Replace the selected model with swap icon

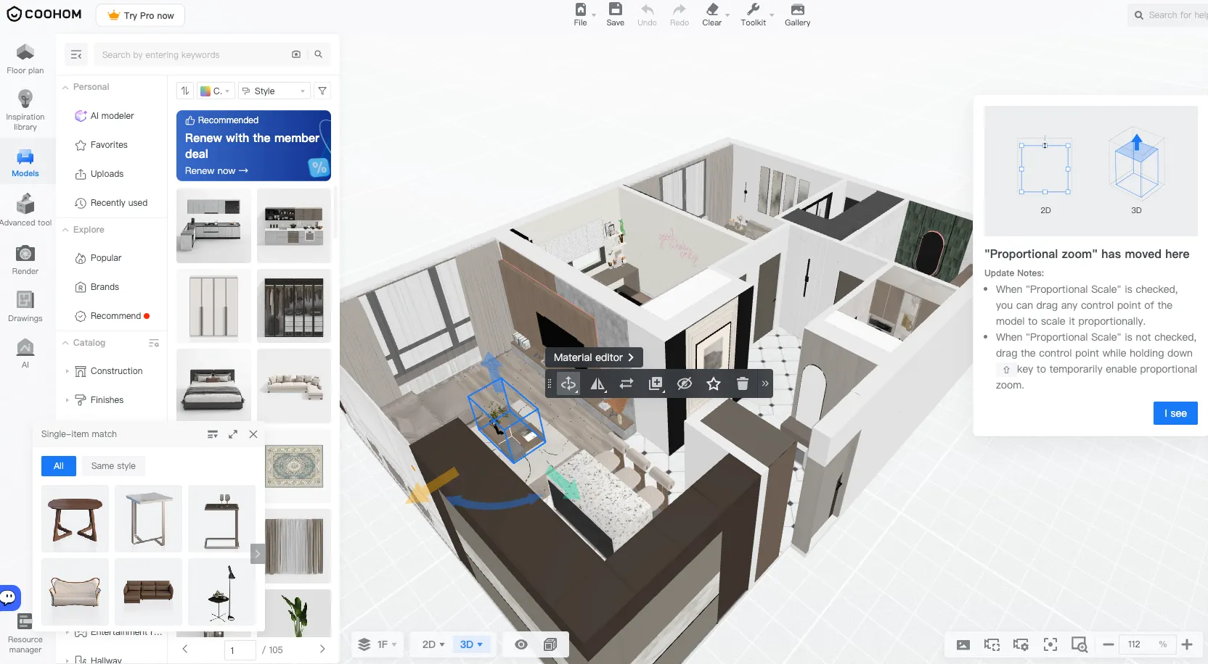pyautogui.click(x=627, y=383)
